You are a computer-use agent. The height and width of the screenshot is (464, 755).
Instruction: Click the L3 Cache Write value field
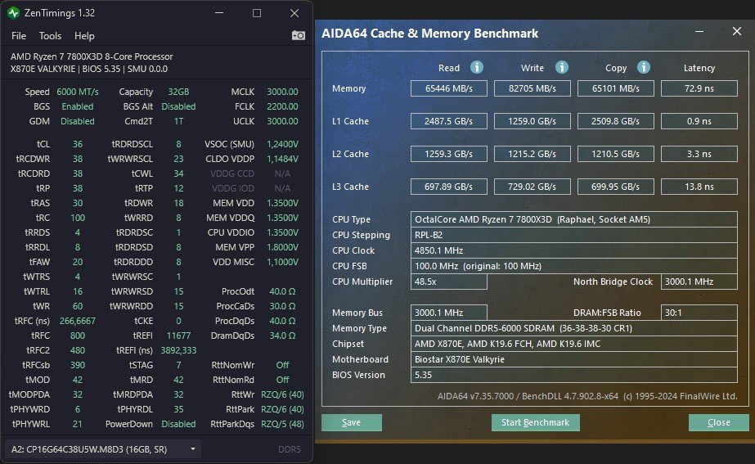[533, 187]
